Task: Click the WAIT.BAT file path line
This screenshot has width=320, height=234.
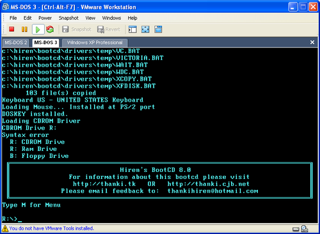Action: [75, 65]
